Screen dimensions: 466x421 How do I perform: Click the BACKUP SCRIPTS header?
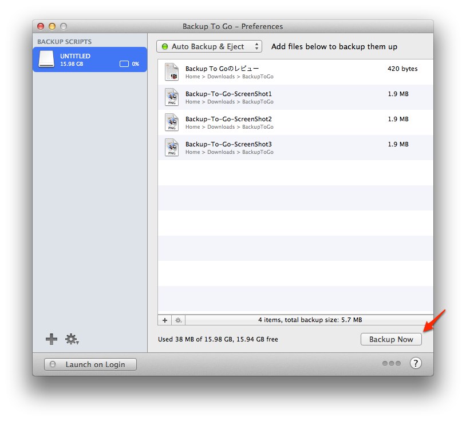pos(64,42)
